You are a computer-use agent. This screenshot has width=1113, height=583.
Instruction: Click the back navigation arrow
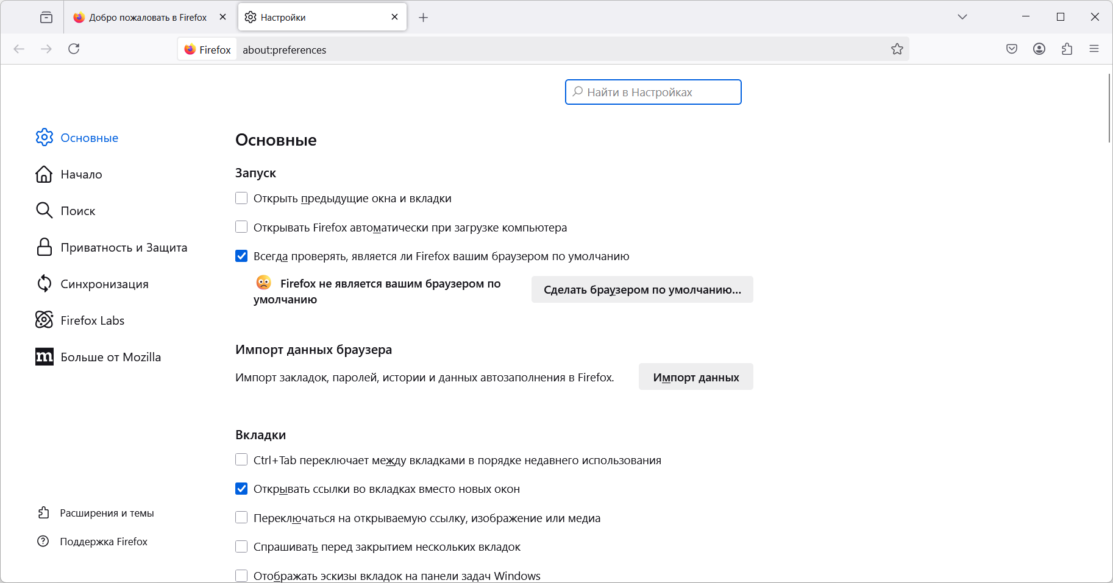[19, 49]
